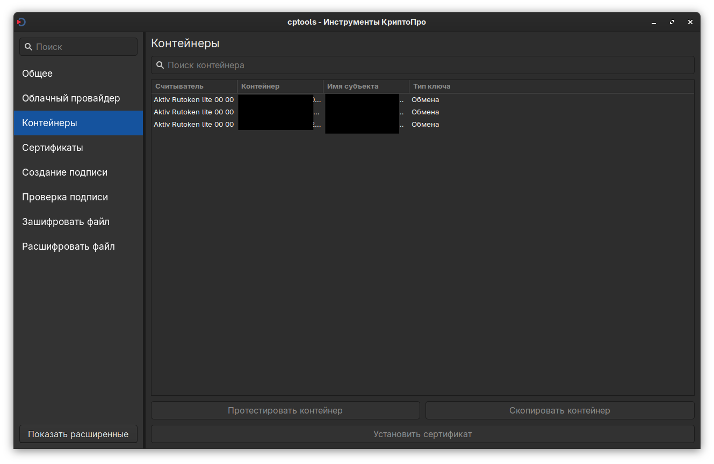The height and width of the screenshot is (464, 714).
Task: Sort by the Считыватель column header
Action: 194,86
